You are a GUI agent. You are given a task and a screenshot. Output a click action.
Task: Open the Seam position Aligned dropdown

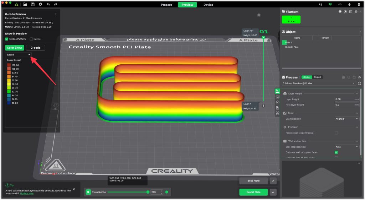[346, 119]
